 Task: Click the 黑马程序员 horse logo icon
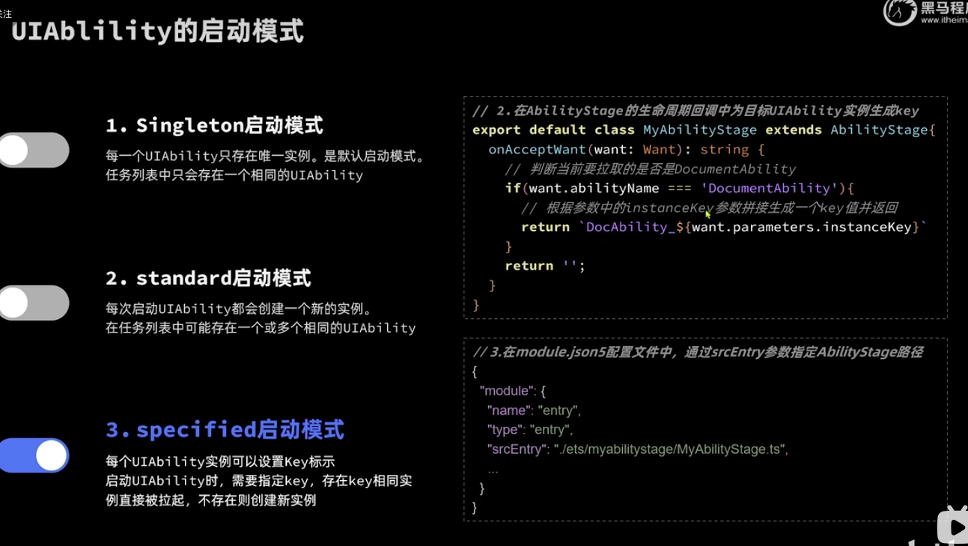point(899,12)
